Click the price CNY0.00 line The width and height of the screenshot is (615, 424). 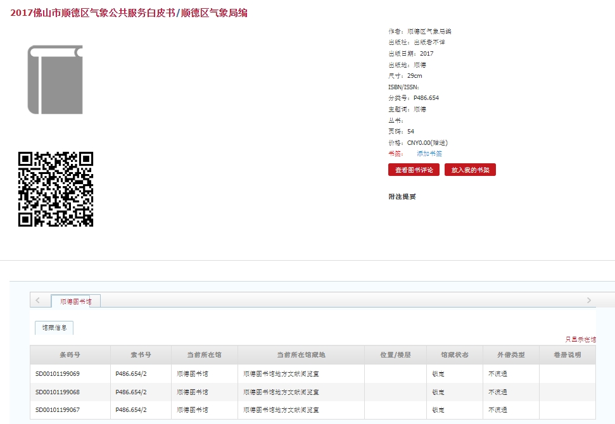[x=418, y=142]
